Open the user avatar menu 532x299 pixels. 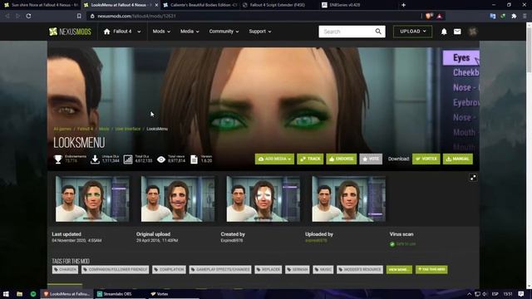[x=473, y=32]
